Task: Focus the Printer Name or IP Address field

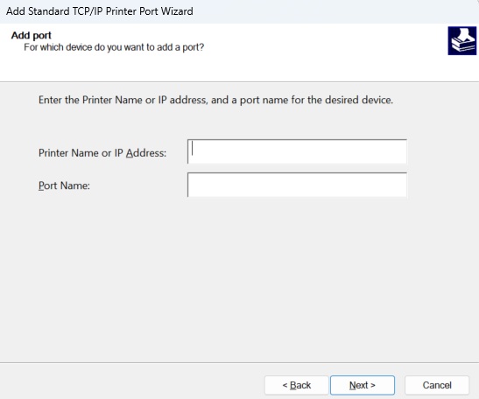Action: pos(297,151)
